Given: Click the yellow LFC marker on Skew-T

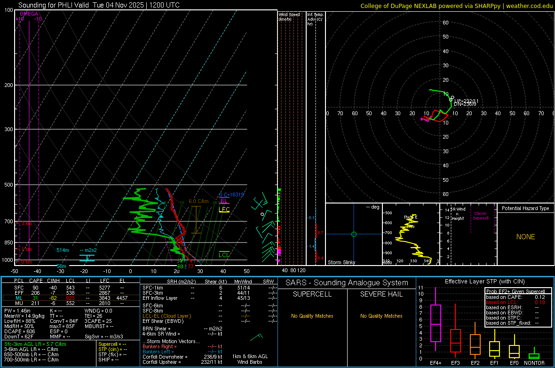Looking at the screenshot, I should point(224,210).
